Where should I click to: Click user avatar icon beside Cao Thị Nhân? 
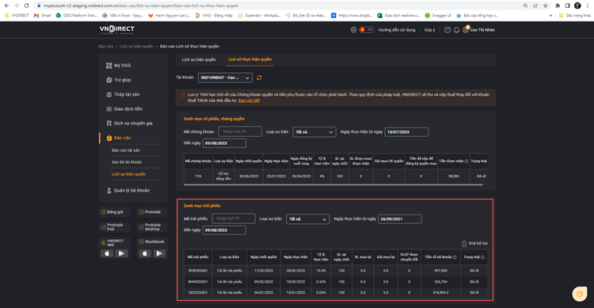click(x=466, y=29)
